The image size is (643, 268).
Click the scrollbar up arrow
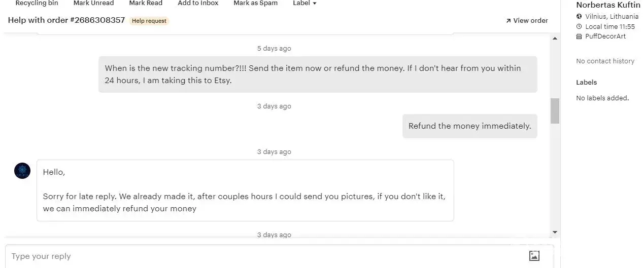[555, 39]
